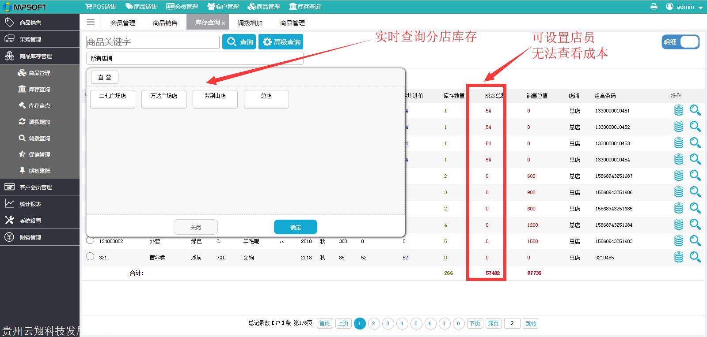Open stock detail icon for barcode 1330000010452

[x=679, y=127]
